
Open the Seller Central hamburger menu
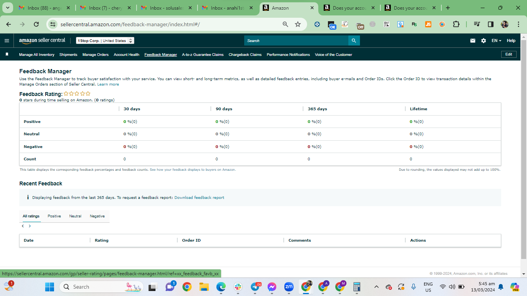(x=7, y=40)
